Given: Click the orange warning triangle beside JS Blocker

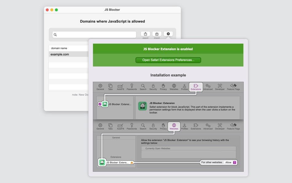Looking at the screenshot, I should tap(132, 162).
